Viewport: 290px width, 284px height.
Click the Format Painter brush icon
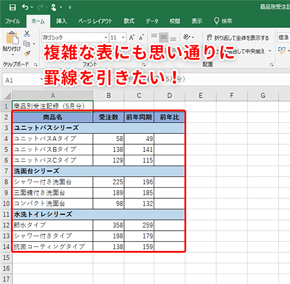point(27,53)
